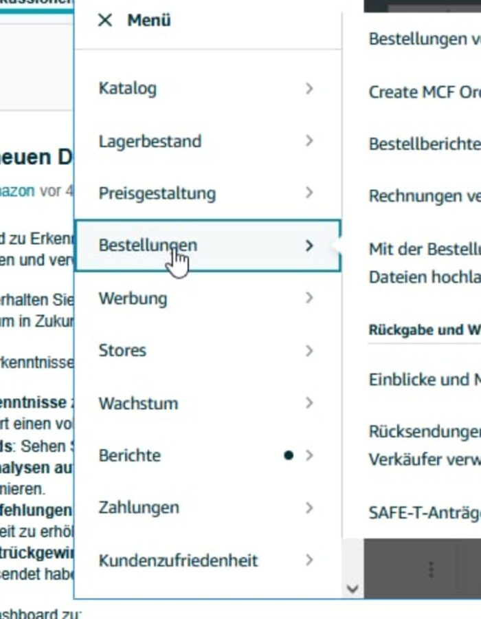Click the notification dot beside Berichte
The width and height of the screenshot is (481, 619).
point(289,455)
